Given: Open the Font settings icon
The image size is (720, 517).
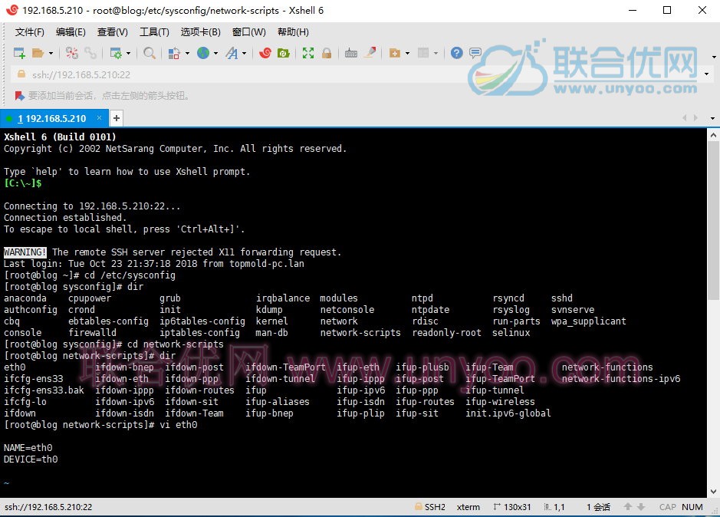Looking at the screenshot, I should pos(232,53).
